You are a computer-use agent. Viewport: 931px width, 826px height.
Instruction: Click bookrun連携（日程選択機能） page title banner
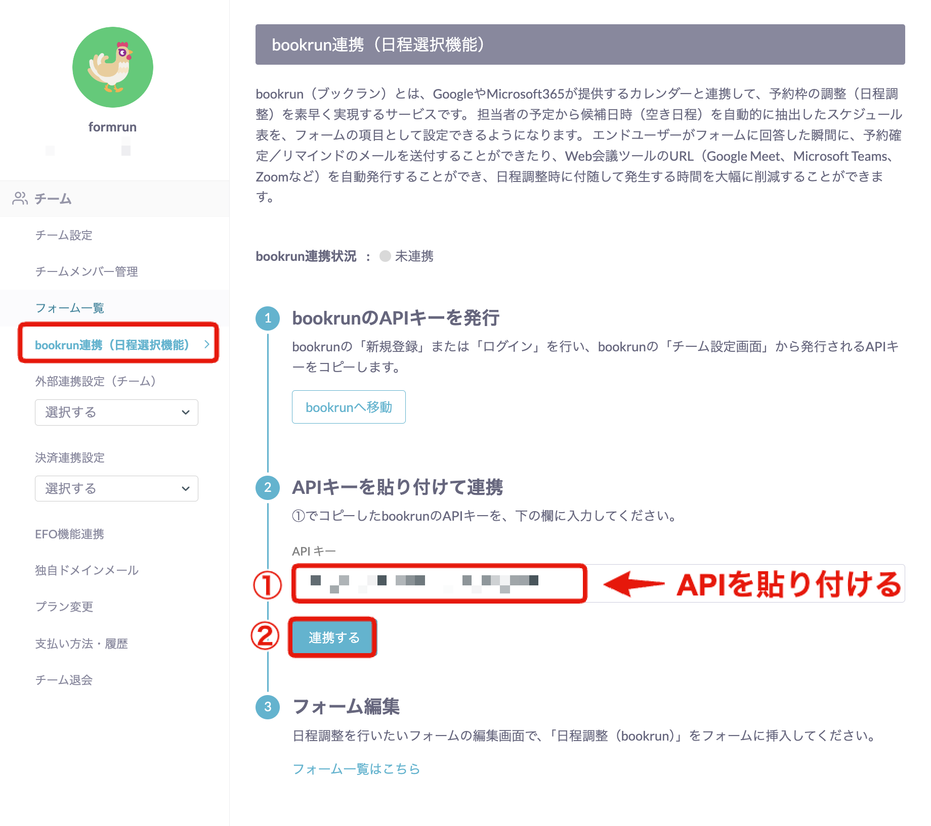580,44
